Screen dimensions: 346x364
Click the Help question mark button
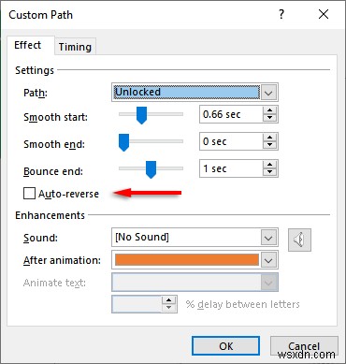click(281, 14)
